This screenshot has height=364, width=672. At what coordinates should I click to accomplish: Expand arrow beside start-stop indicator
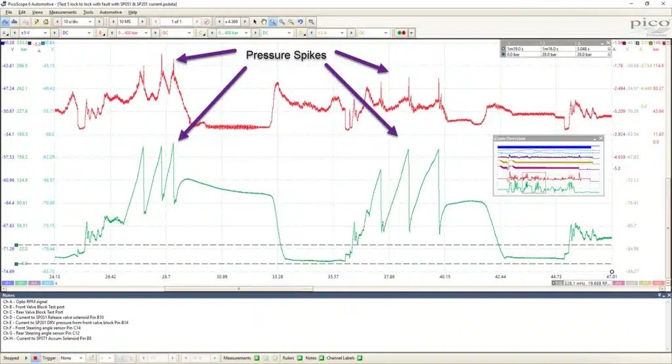[411, 33]
